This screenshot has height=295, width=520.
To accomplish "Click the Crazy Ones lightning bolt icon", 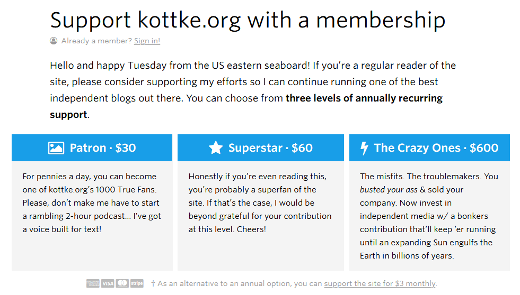I will [365, 148].
